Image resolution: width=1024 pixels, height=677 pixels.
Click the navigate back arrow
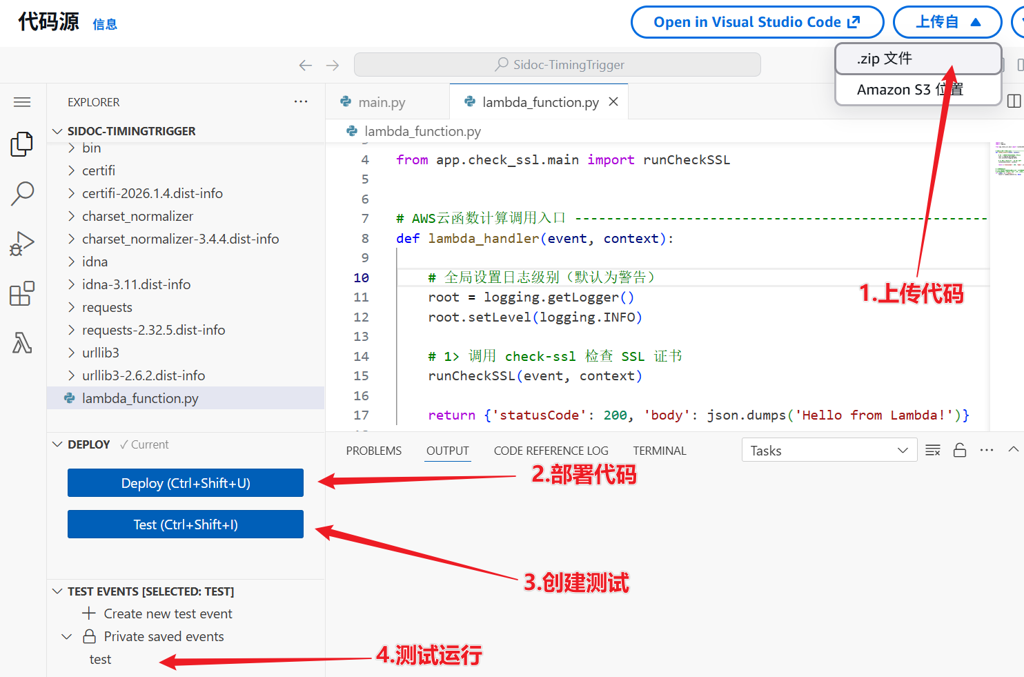coord(305,65)
